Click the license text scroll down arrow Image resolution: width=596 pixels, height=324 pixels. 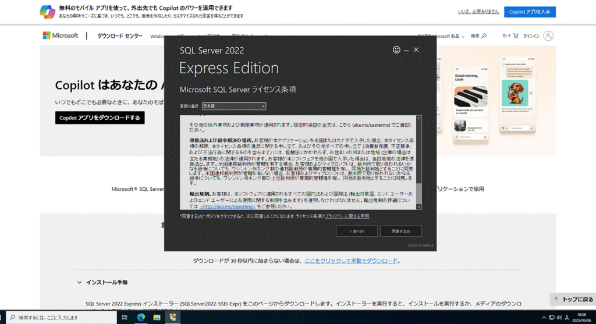[419, 207]
